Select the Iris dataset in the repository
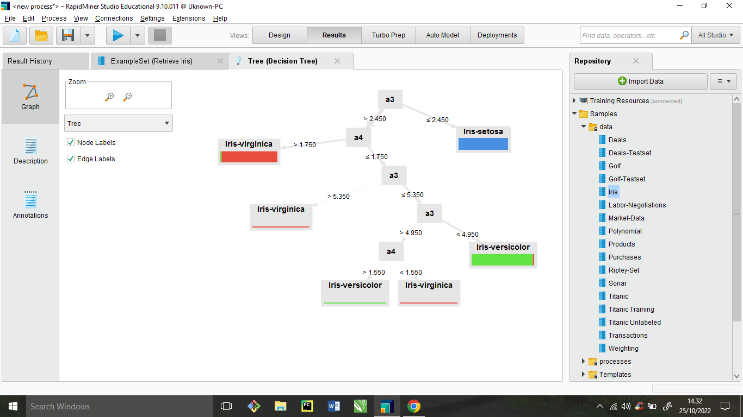This screenshot has height=417, width=743. [x=612, y=192]
